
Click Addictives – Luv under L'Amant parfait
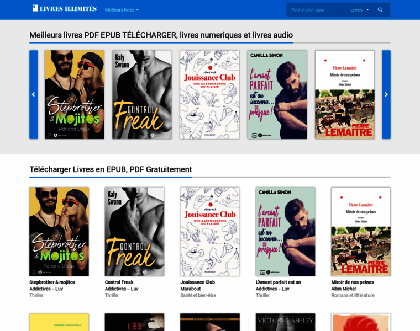(272, 289)
